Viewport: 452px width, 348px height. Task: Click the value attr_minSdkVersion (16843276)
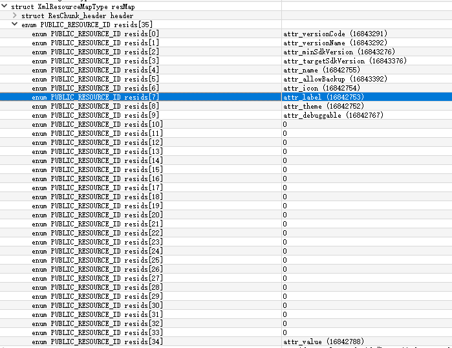point(339,52)
